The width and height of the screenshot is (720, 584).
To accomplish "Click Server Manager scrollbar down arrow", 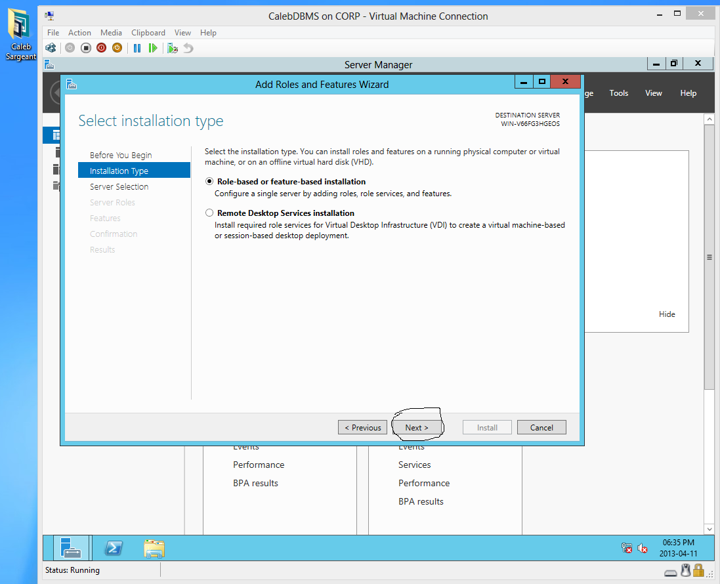I will tap(709, 529).
